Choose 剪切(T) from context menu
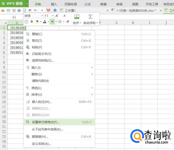The height and width of the screenshot is (150, 174). [59, 41]
